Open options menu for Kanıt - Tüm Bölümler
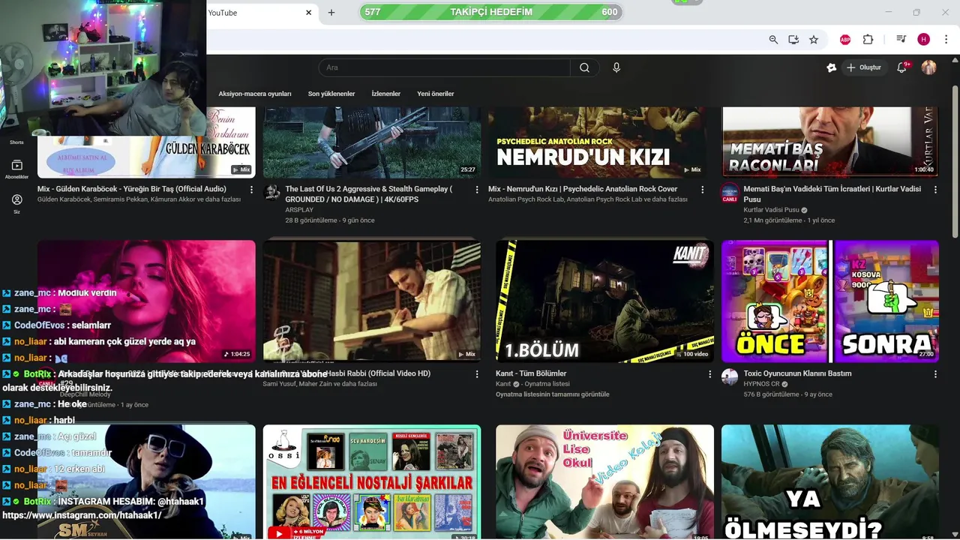960x540 pixels. coord(710,373)
